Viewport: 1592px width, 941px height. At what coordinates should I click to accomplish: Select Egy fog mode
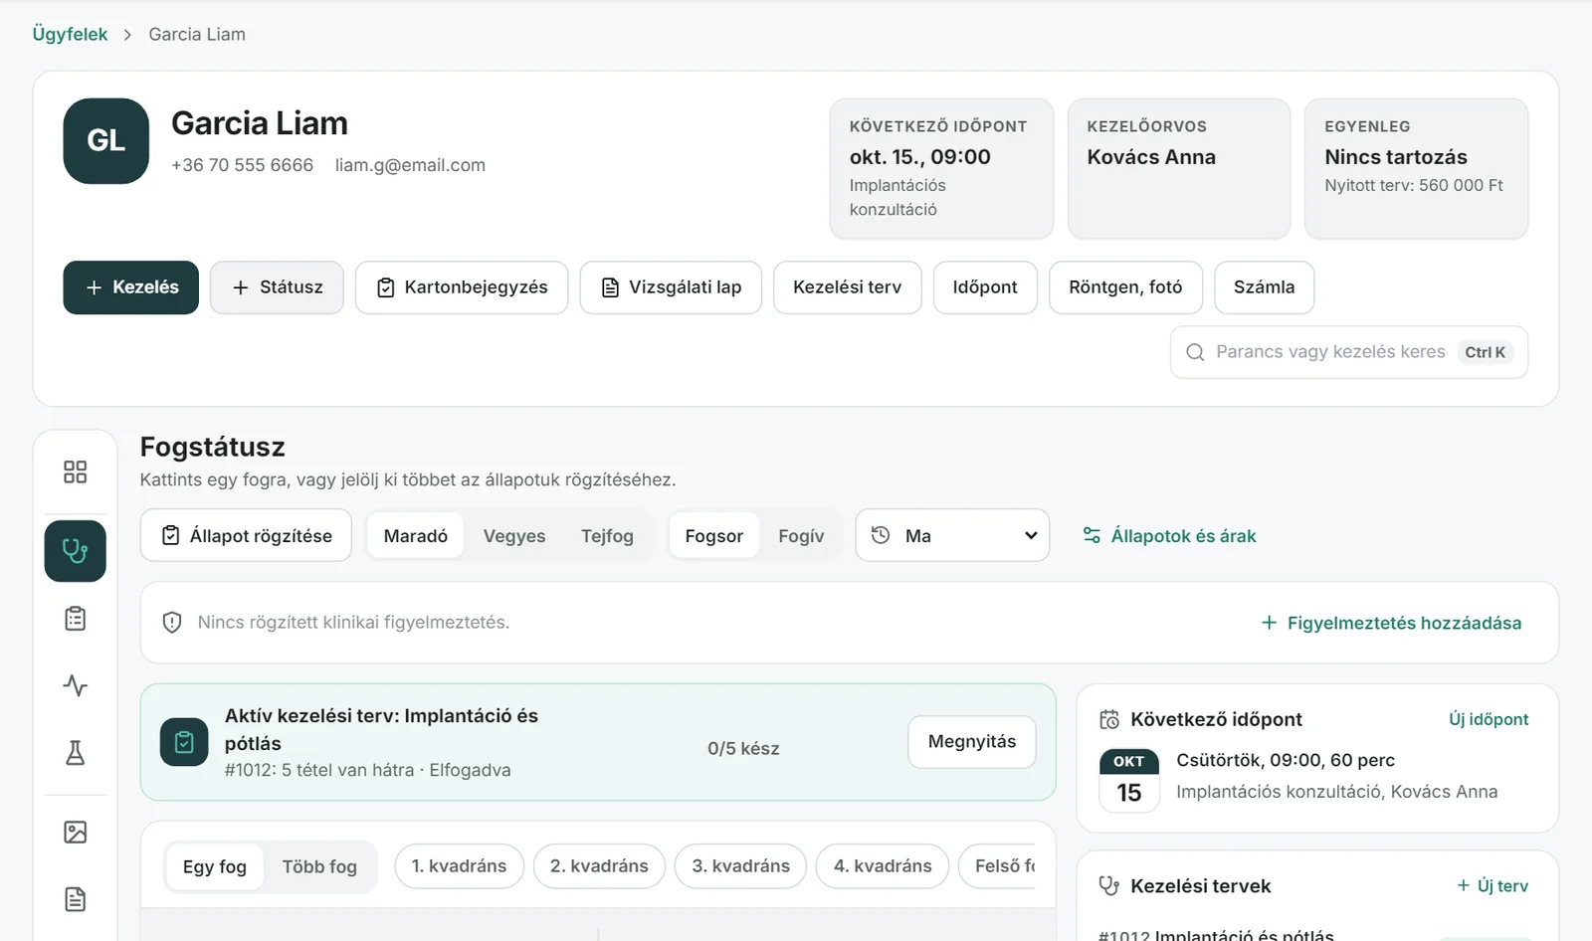point(215,866)
